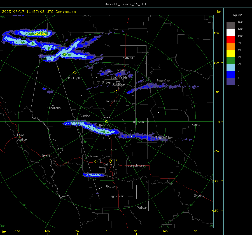This screenshot has width=252, height=235.
Task: Select the yellow diamond marker below RedDeer
Action: click(115, 91)
